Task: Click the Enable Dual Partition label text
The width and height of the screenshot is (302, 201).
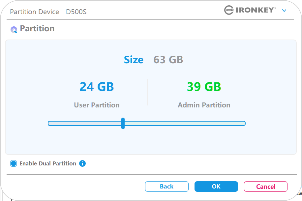Action: coord(48,163)
